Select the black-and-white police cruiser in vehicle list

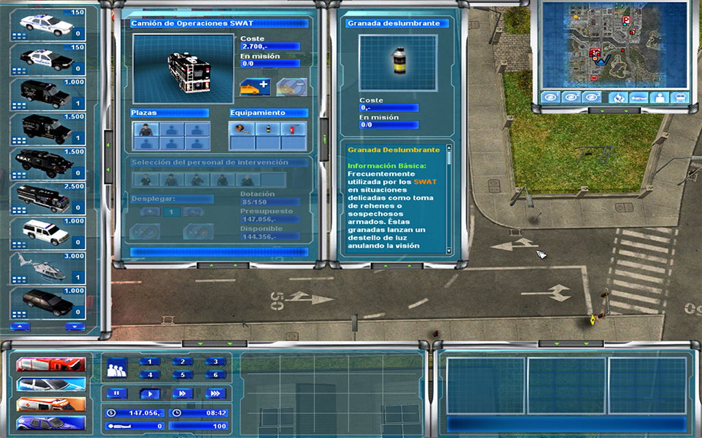coord(47,60)
